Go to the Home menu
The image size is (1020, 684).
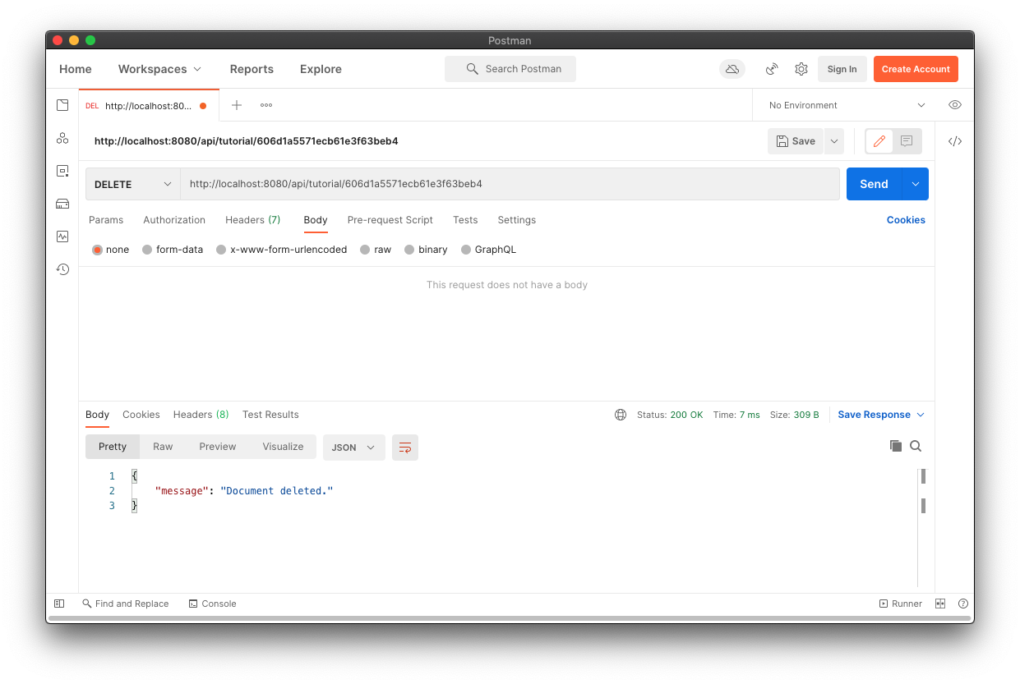click(76, 69)
